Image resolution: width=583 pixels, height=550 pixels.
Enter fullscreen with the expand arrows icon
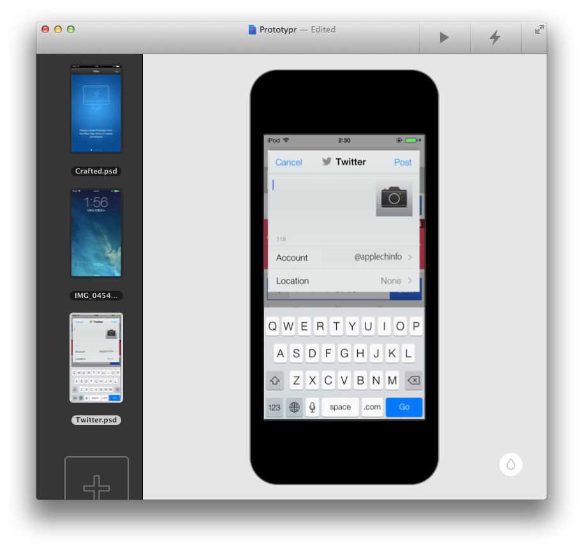pyautogui.click(x=539, y=29)
